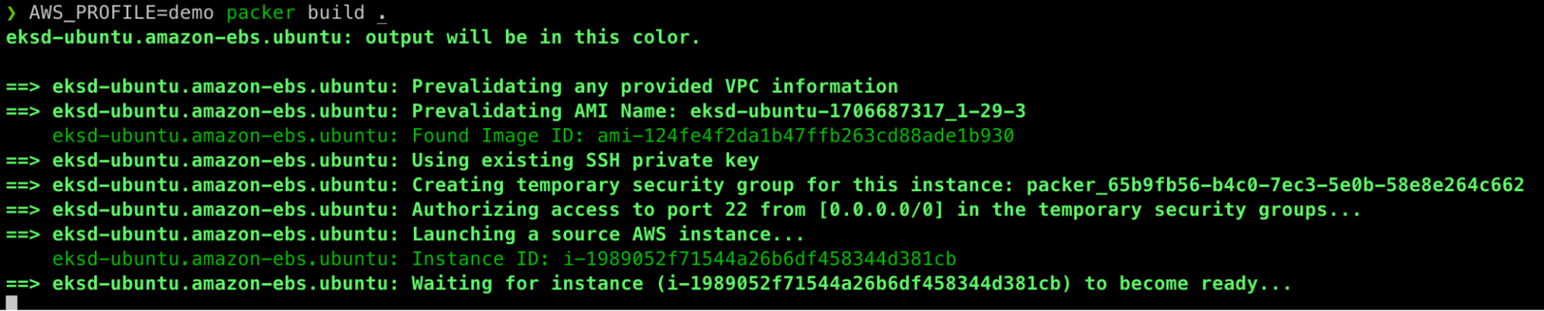1544x311 pixels.
Task: Click the AMI ID ami-124fe4f2da1b47ffb263cd88ade1b930
Action: click(806, 136)
